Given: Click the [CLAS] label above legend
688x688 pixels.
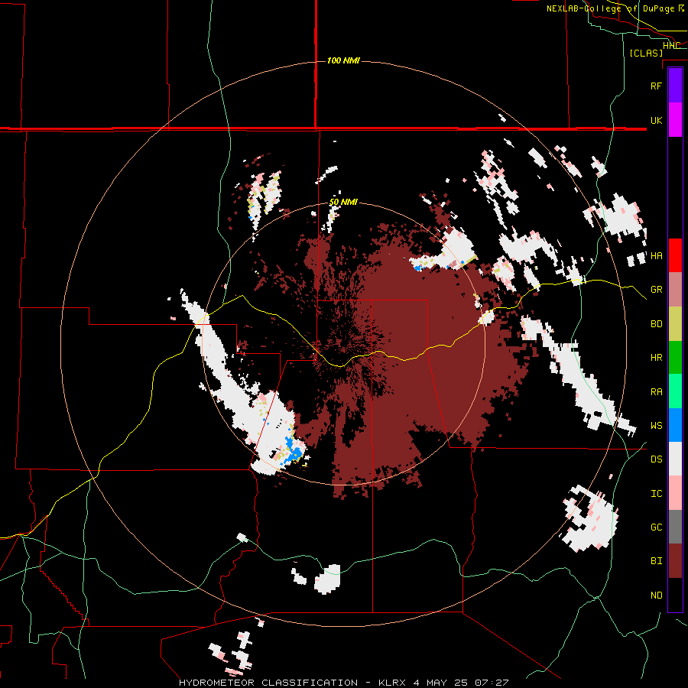Looking at the screenshot, I should point(646,53).
